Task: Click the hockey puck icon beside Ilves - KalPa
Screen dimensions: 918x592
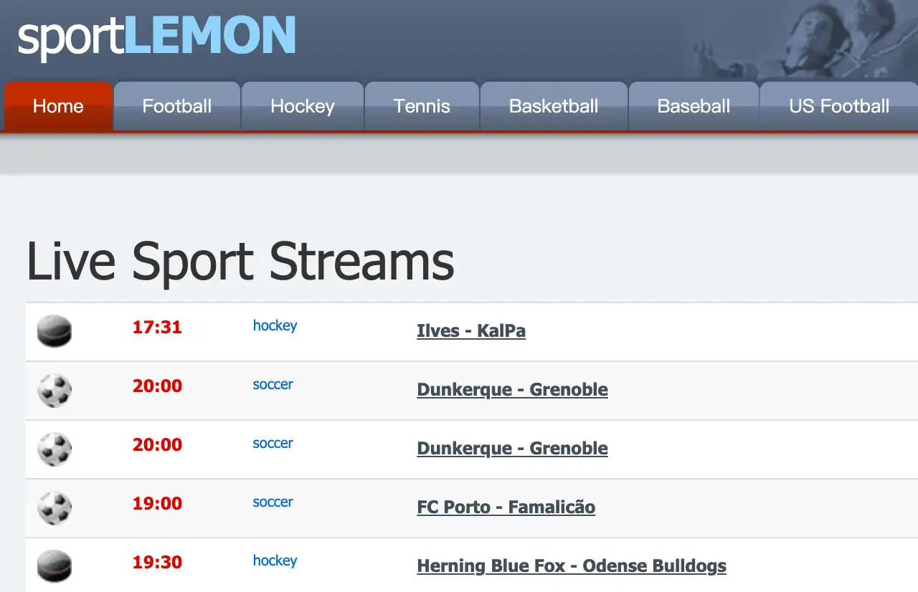Action: (x=55, y=331)
